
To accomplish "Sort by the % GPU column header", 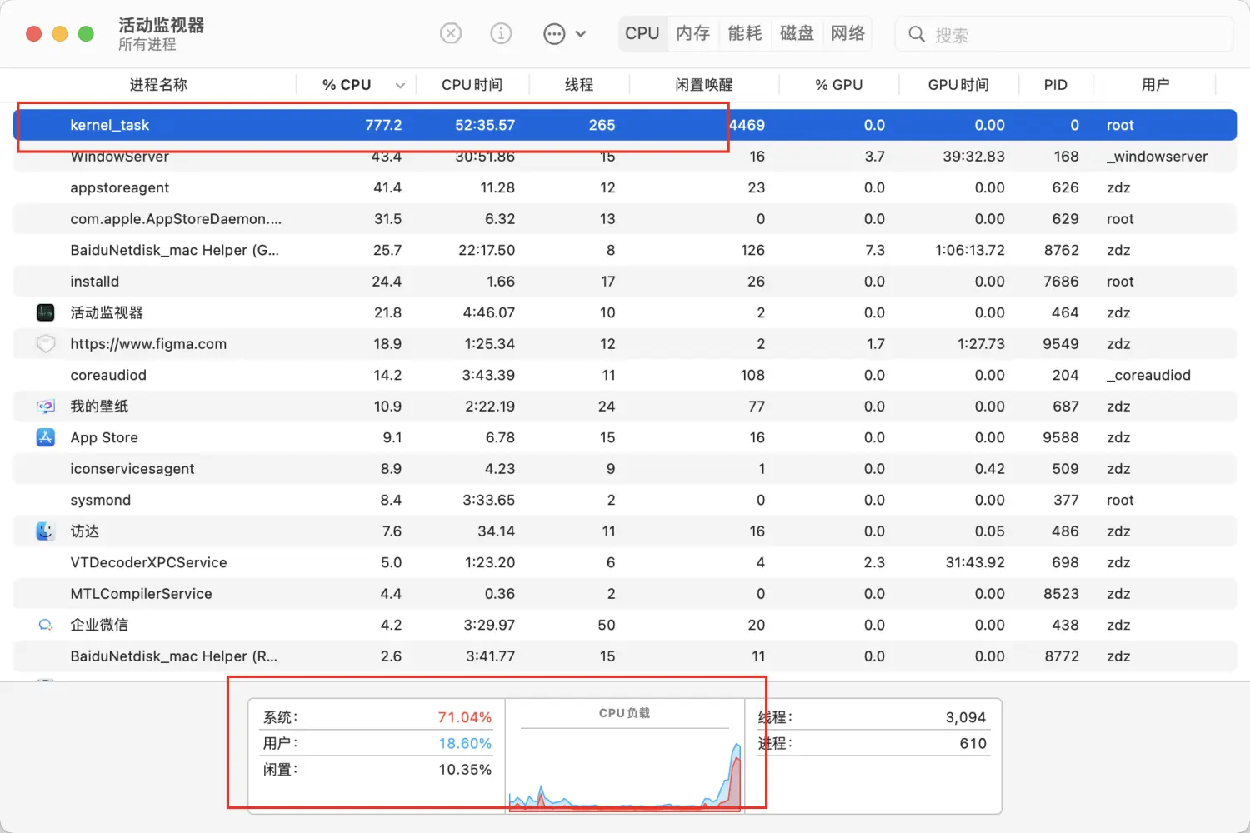I will point(839,85).
